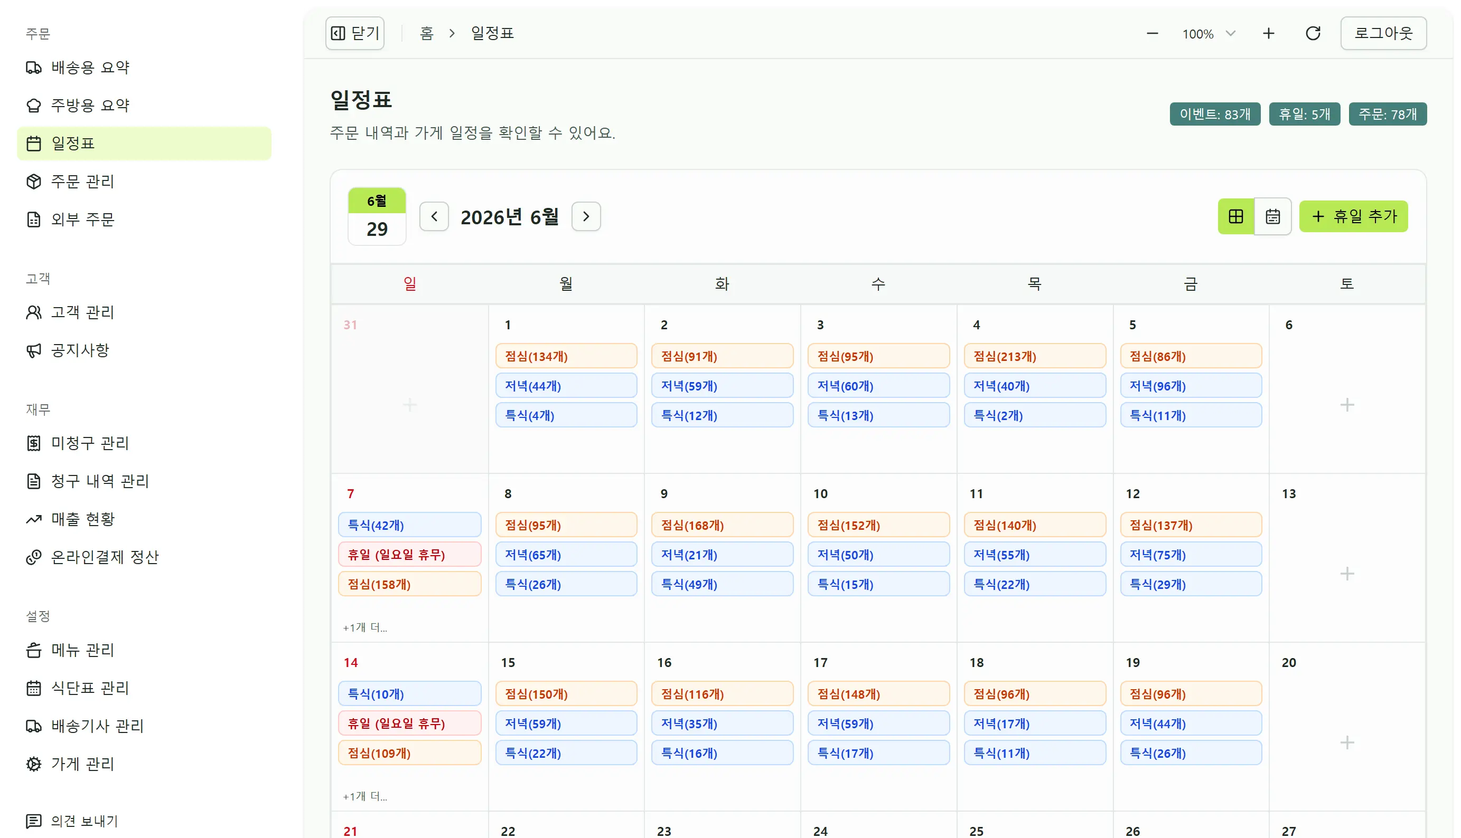Open 저녁(35개) on June 16
This screenshot has width=1461, height=838.
[723, 723]
